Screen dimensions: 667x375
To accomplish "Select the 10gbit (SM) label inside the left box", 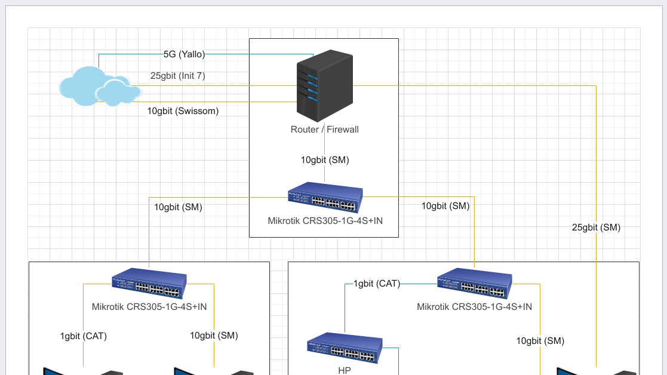I will coord(214,336).
